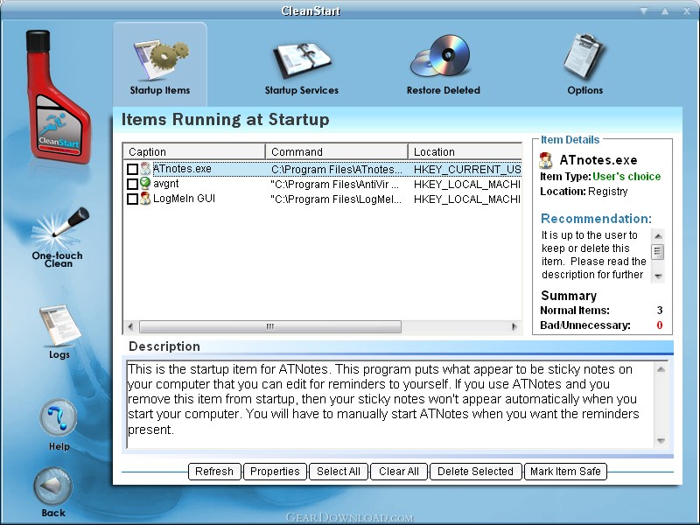Open the Startup Services planner icon

click(302, 59)
